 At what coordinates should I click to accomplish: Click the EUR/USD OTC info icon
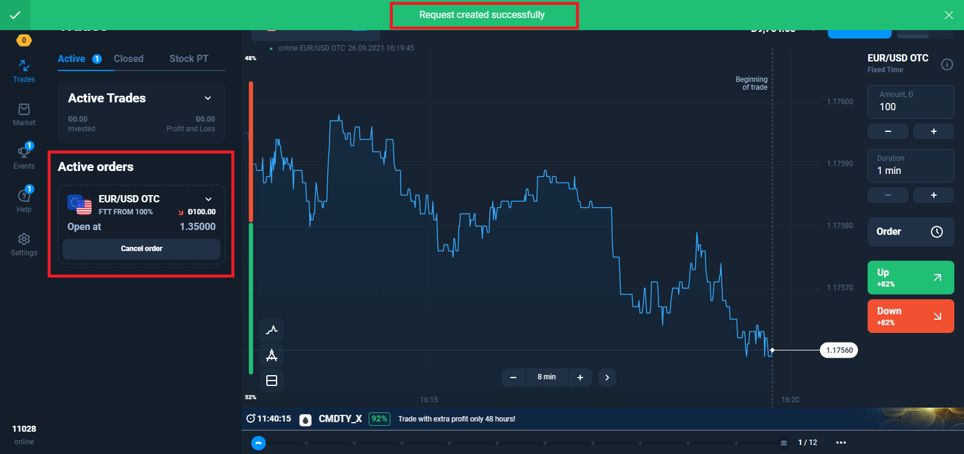(947, 64)
